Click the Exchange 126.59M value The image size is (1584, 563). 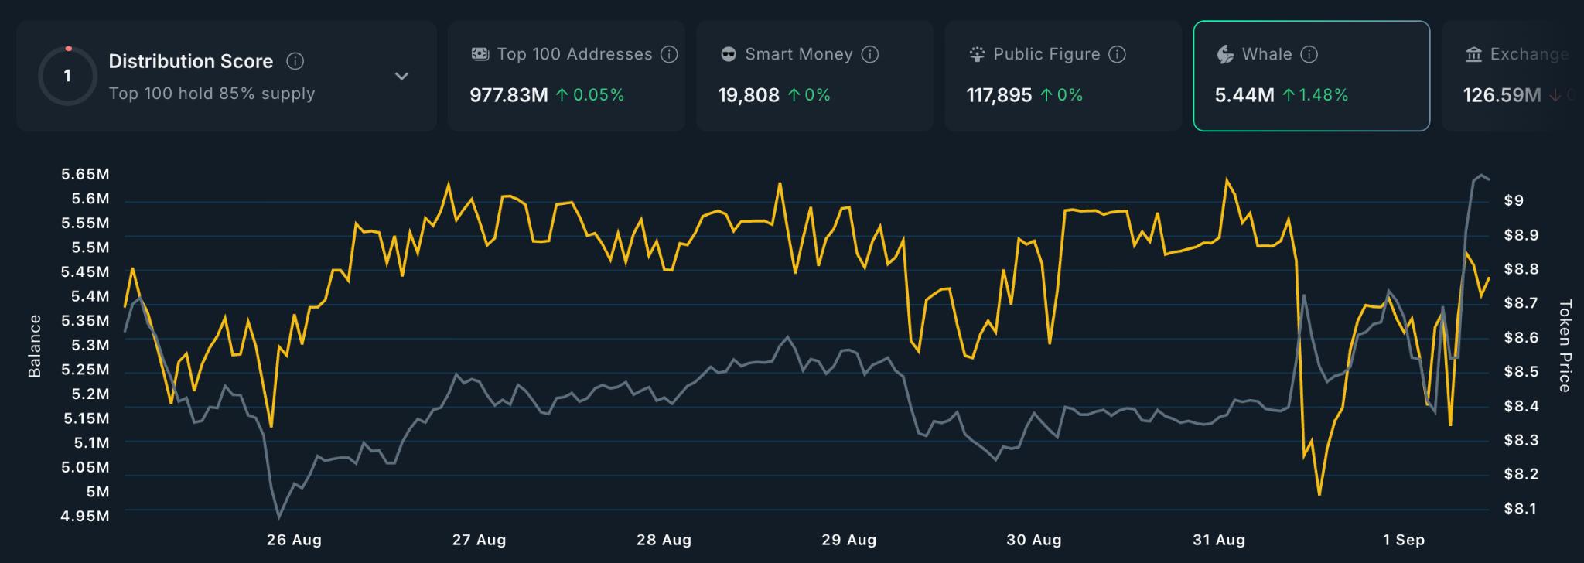tap(1501, 95)
